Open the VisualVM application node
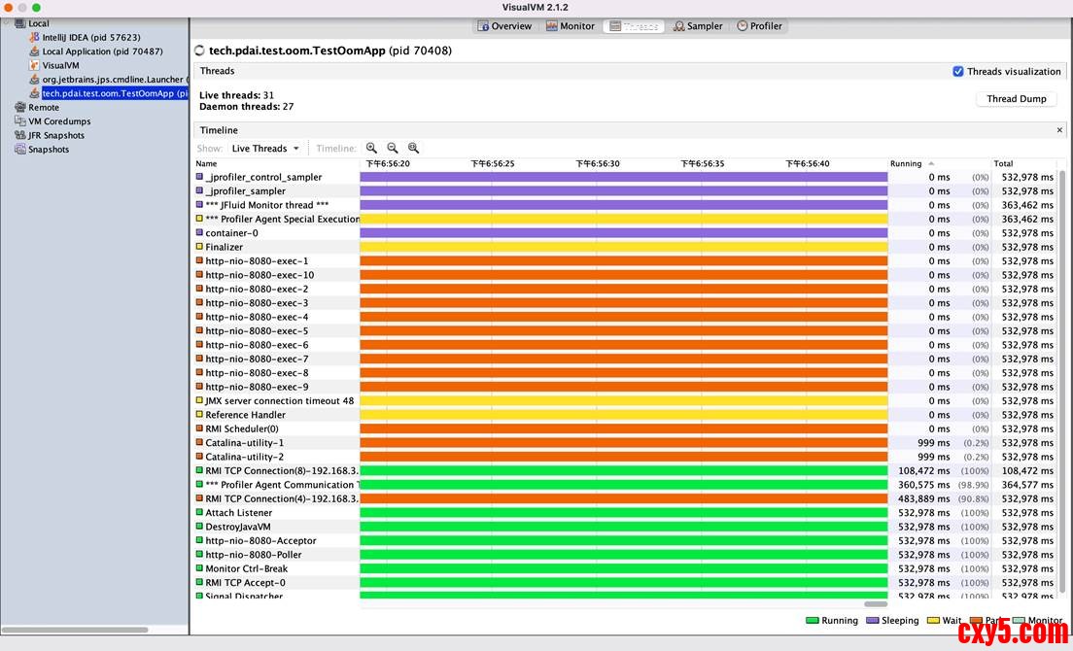 click(59, 65)
